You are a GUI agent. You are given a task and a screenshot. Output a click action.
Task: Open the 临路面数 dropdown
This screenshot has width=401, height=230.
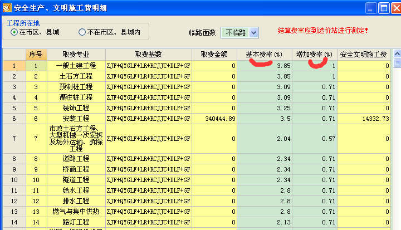253,33
